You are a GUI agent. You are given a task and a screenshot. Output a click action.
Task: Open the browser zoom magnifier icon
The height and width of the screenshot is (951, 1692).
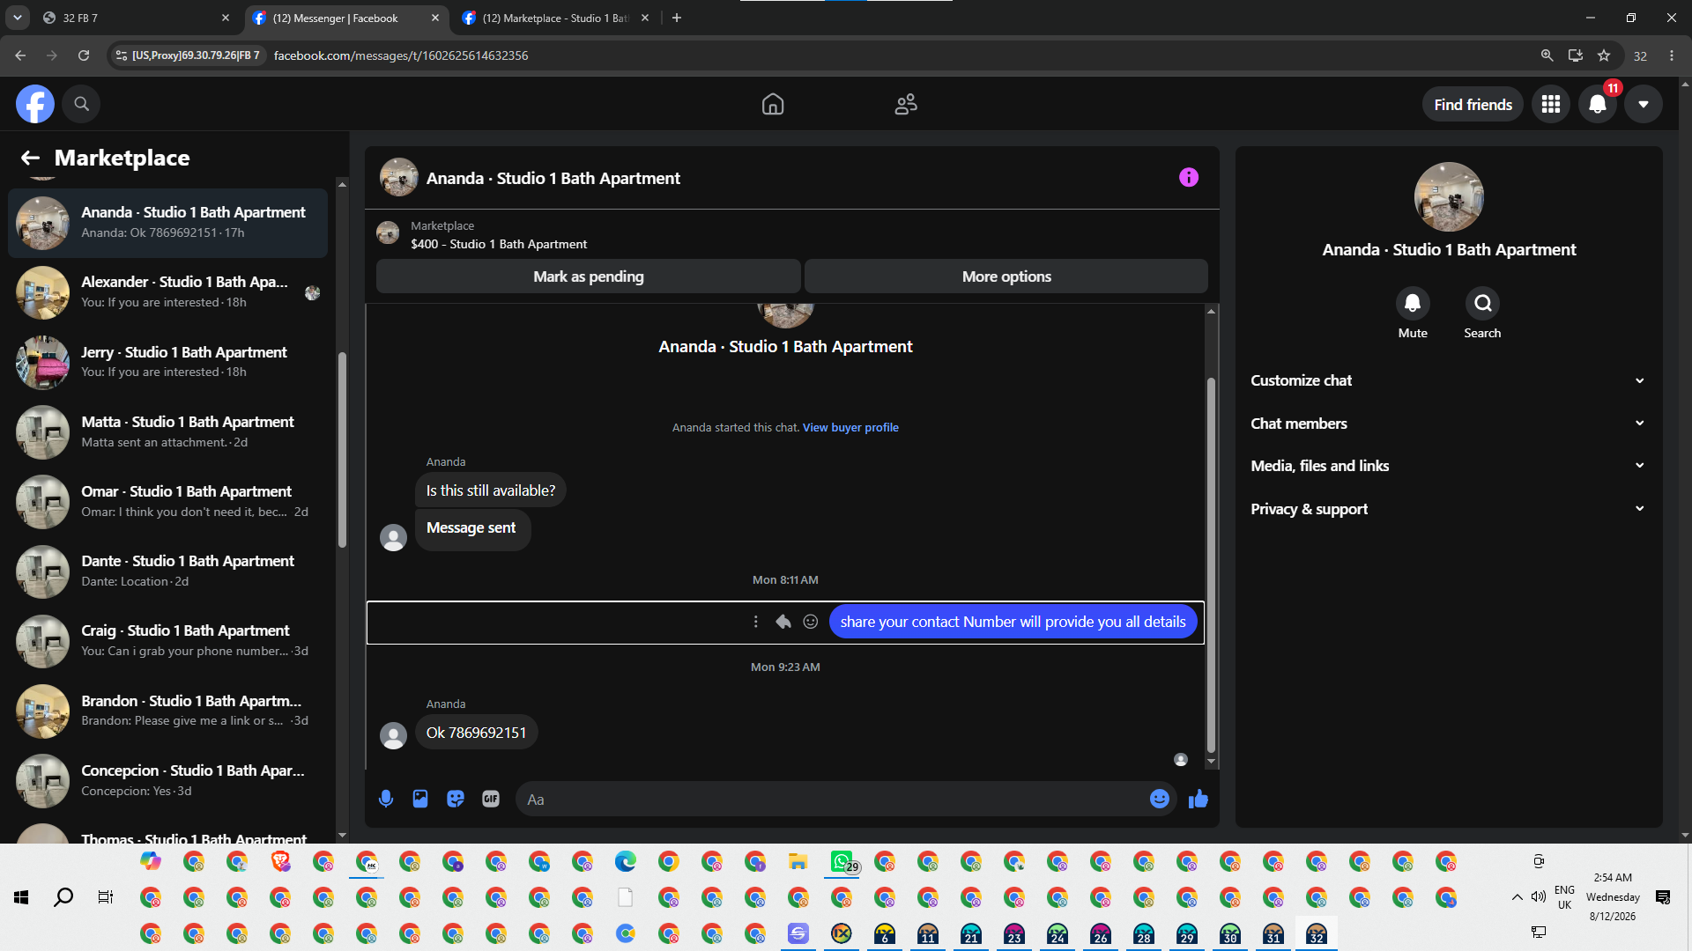click(x=1547, y=55)
